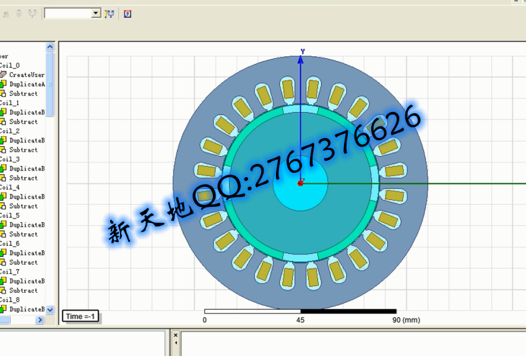526x356 pixels.
Task: Click the DuplicateB icon under Coil_2
Action: 3,141
